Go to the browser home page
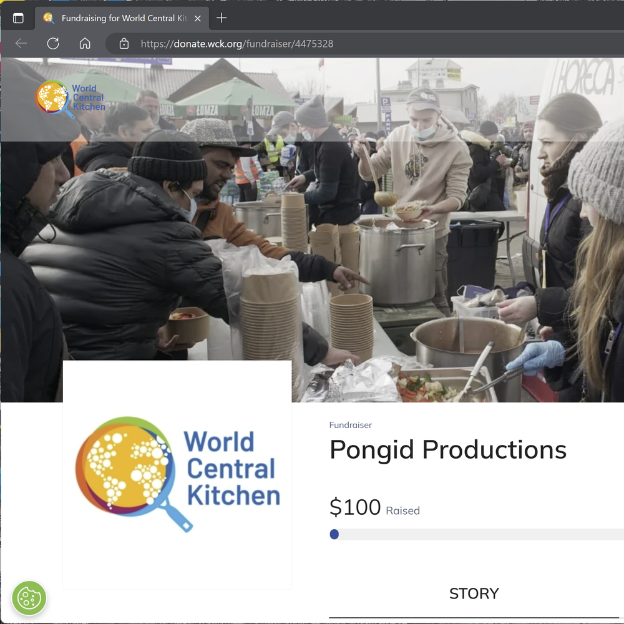Screen dimensions: 624x624 [x=85, y=44]
